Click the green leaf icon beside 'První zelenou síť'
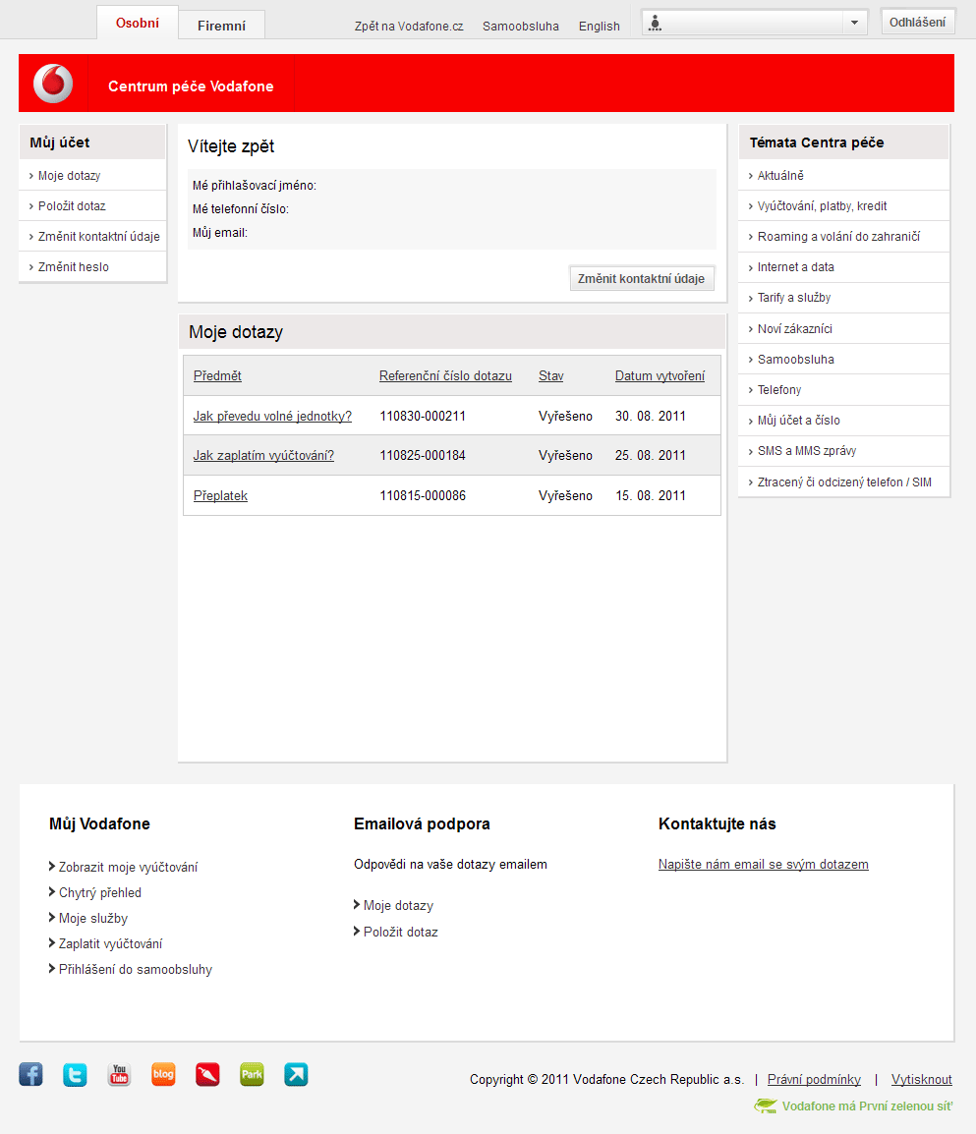The height and width of the screenshot is (1134, 976). click(766, 1106)
